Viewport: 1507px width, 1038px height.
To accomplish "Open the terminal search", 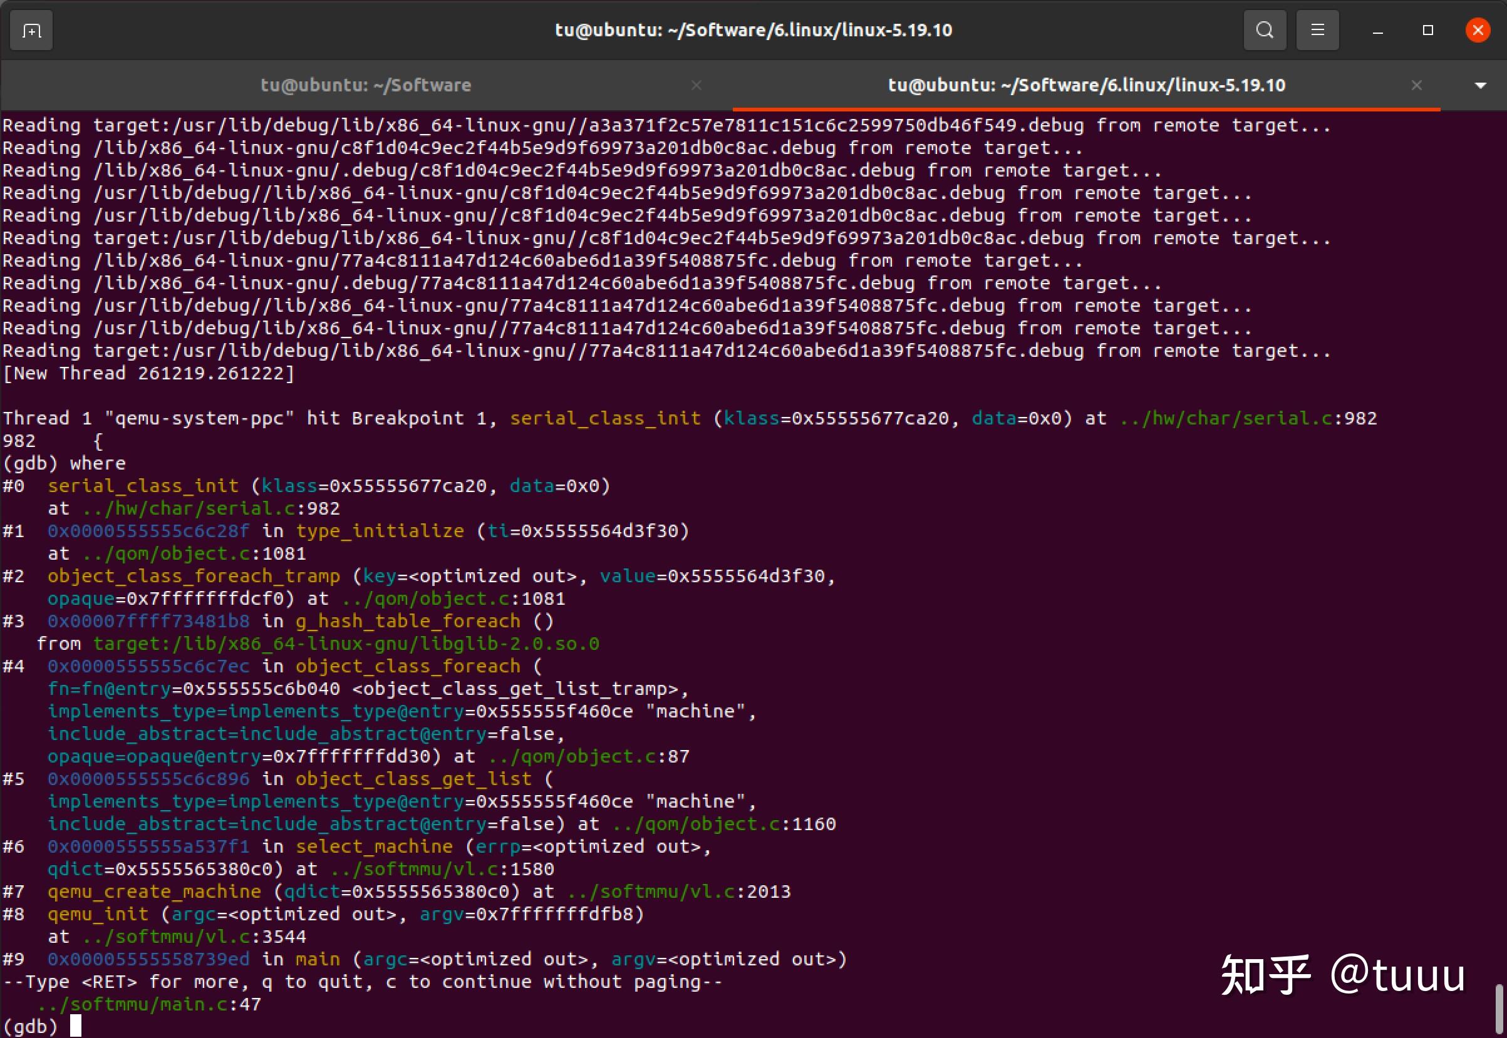I will tap(1265, 30).
